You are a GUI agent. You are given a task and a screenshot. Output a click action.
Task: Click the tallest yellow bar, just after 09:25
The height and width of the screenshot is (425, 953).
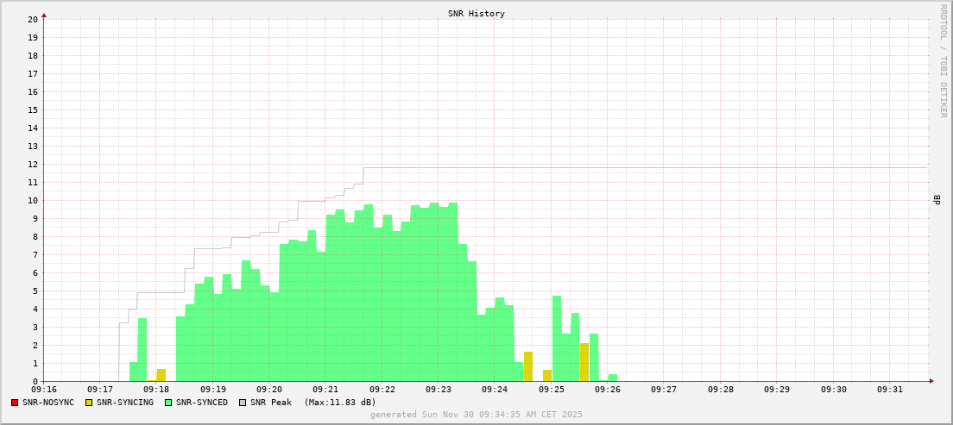[584, 362]
